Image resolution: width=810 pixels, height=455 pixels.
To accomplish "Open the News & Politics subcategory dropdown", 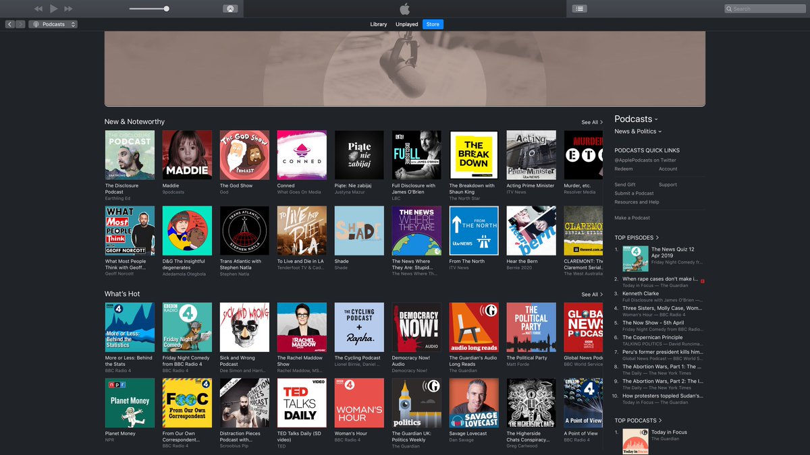I will (x=638, y=131).
